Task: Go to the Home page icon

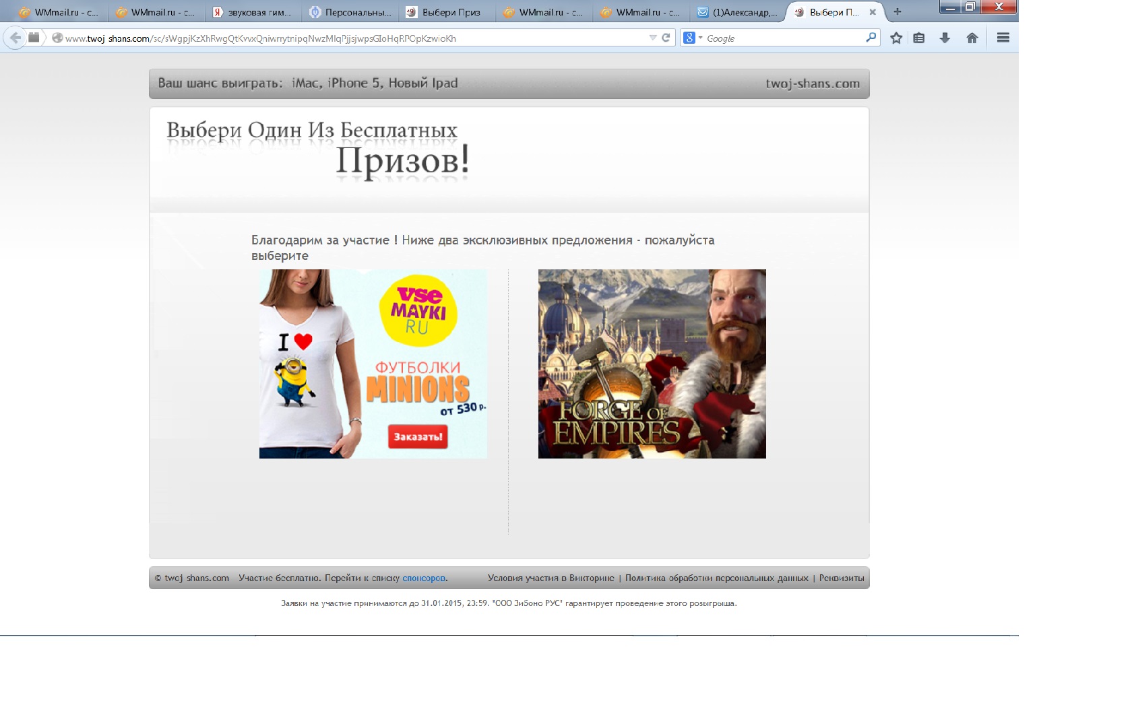Action: pos(972,38)
